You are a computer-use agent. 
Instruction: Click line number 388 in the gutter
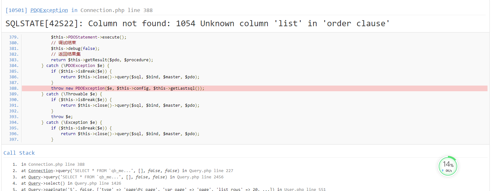pyautogui.click(x=14, y=88)
